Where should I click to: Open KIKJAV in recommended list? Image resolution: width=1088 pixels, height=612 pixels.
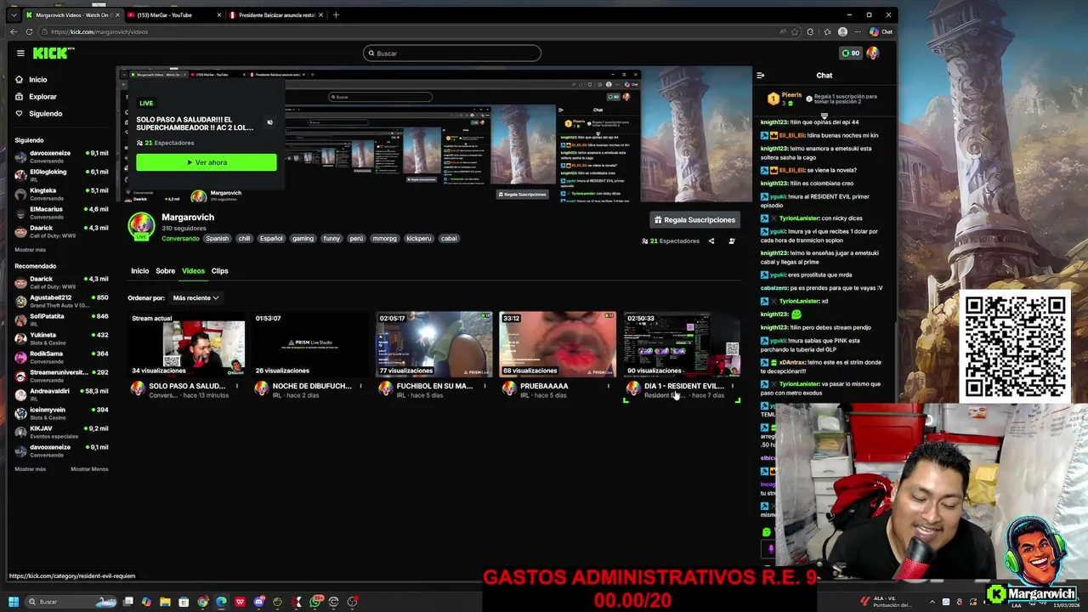[x=61, y=432]
